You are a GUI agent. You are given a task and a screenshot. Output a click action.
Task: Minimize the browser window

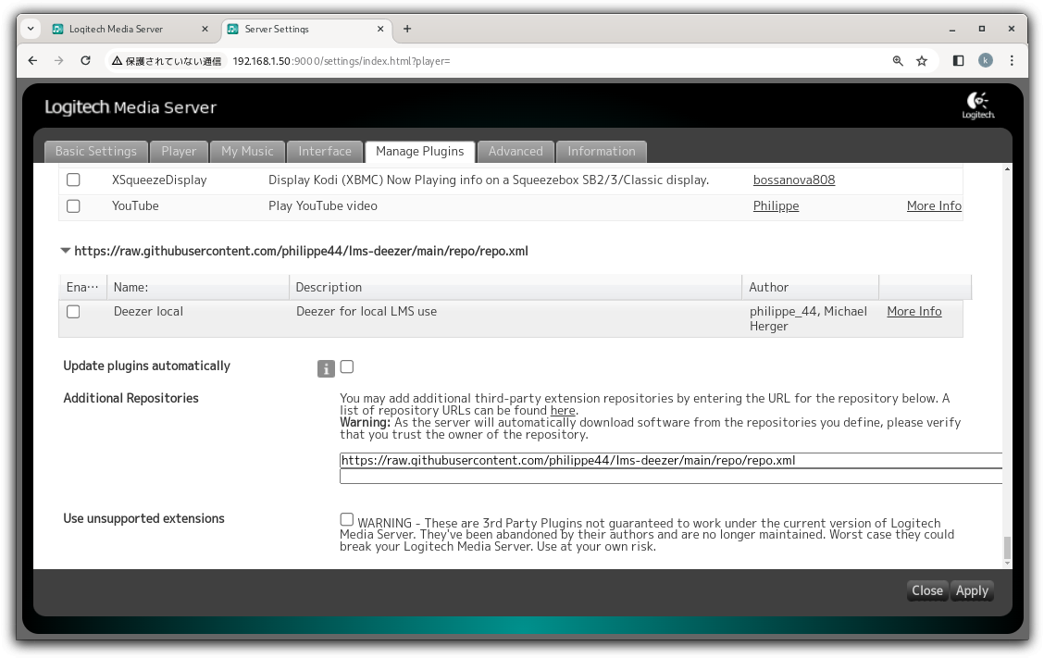pyautogui.click(x=952, y=29)
